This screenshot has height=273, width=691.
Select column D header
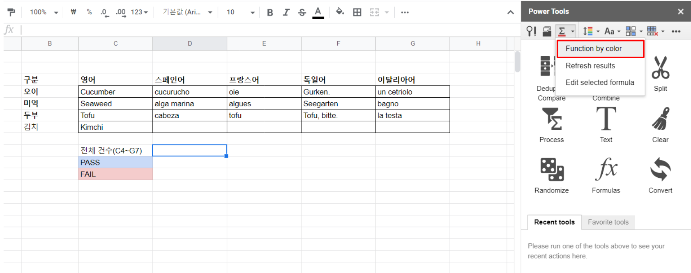(190, 44)
